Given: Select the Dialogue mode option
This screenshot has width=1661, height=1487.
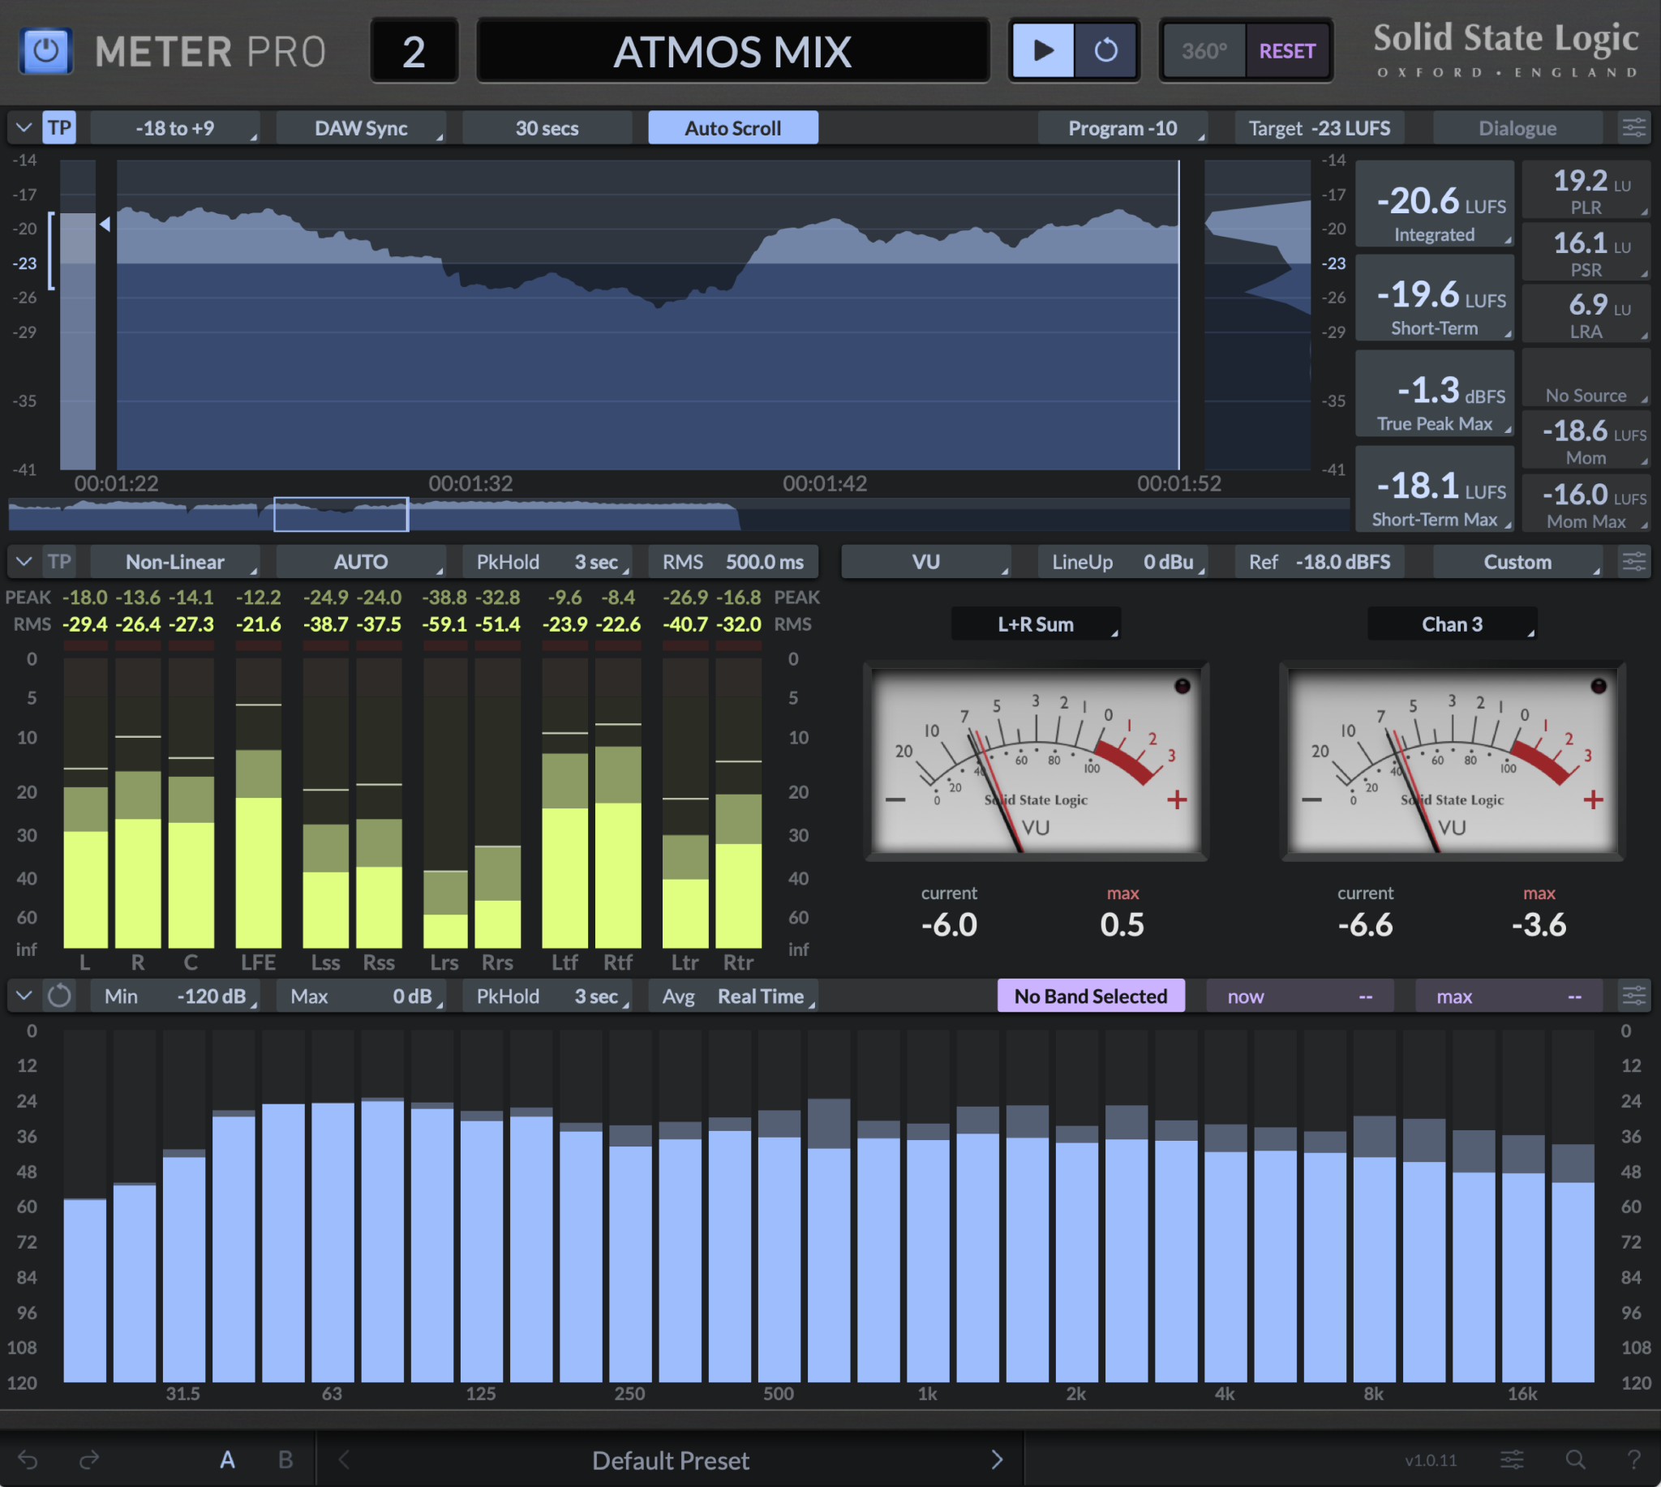Looking at the screenshot, I should (1517, 127).
